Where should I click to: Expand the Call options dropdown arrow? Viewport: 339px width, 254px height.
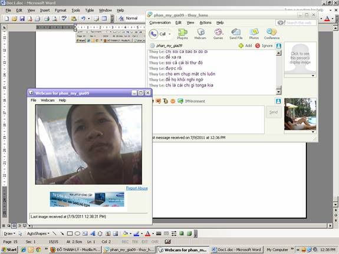pos(170,34)
